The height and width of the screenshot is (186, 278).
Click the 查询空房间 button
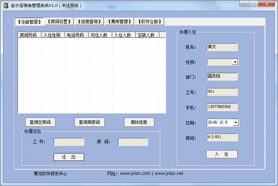pos(40,122)
